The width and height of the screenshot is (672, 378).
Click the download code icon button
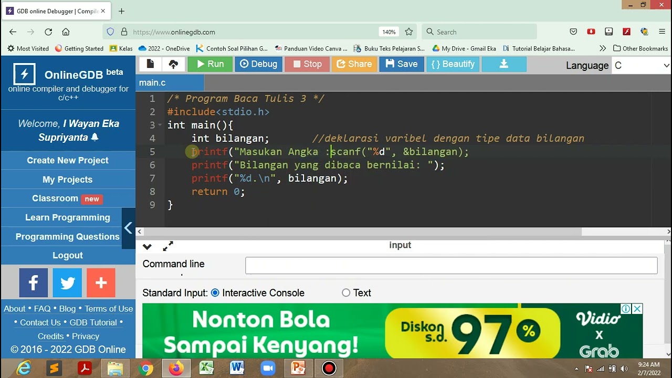pyautogui.click(x=504, y=64)
